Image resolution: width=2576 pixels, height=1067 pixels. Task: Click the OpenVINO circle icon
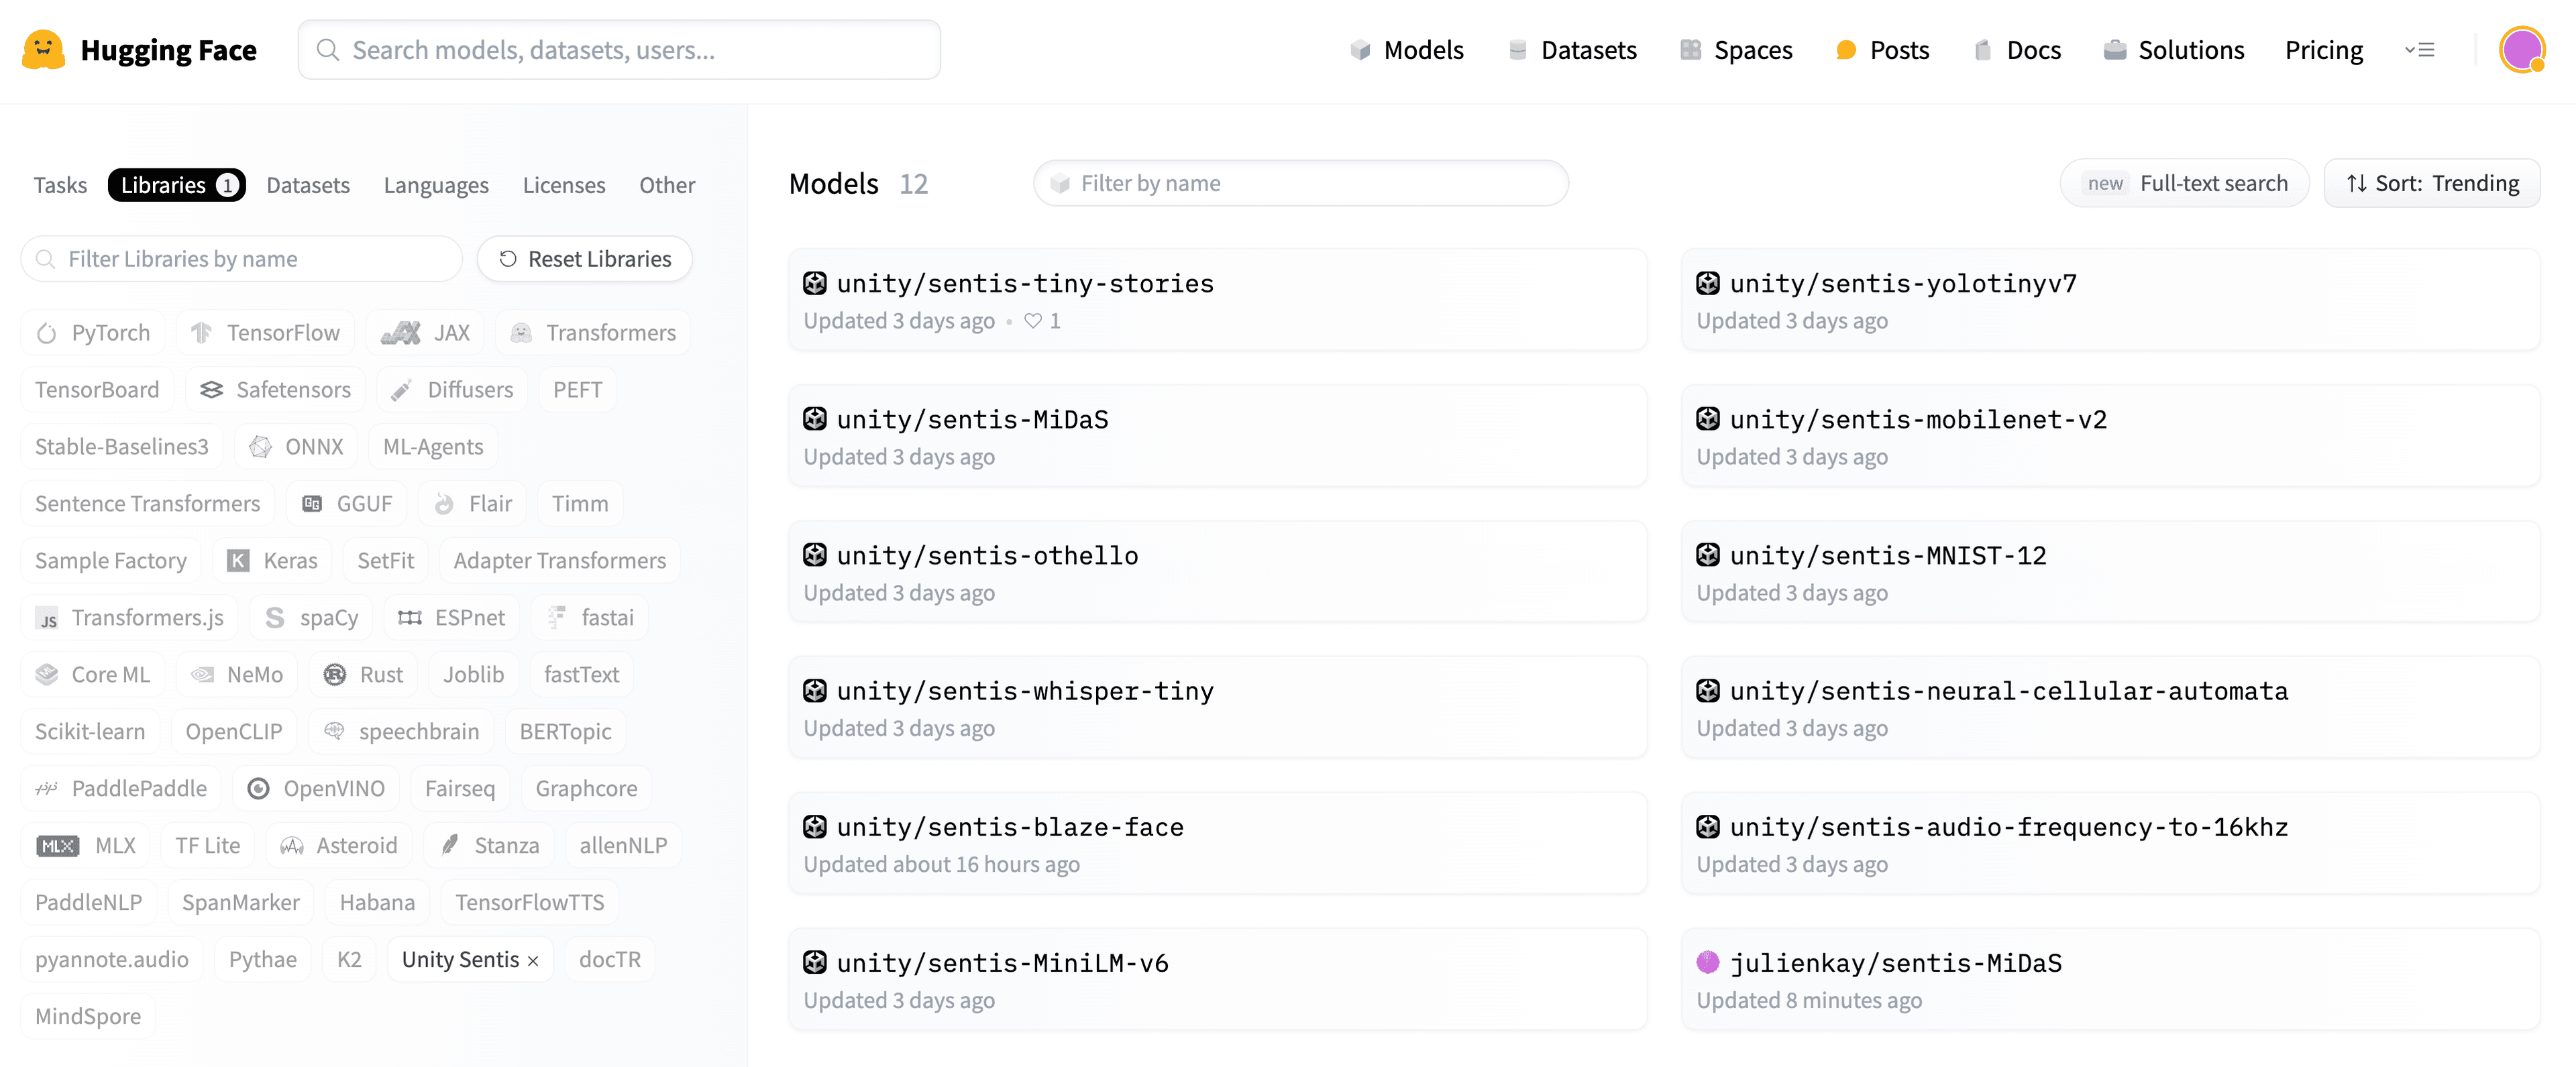pos(258,789)
